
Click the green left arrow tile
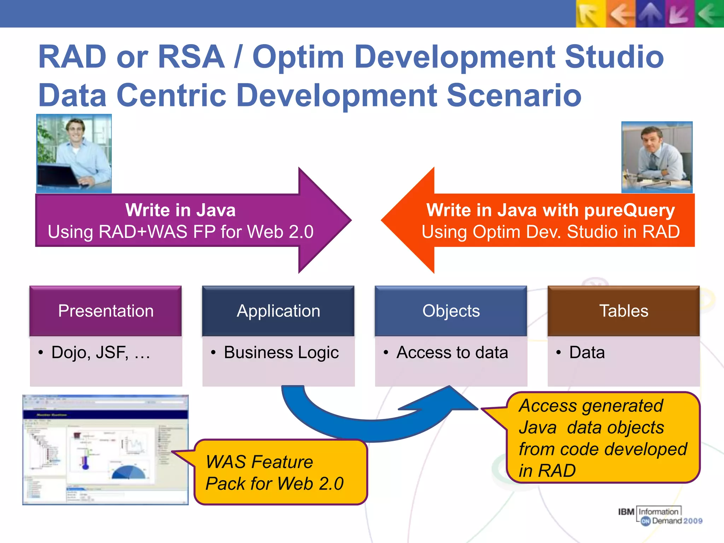click(x=709, y=14)
